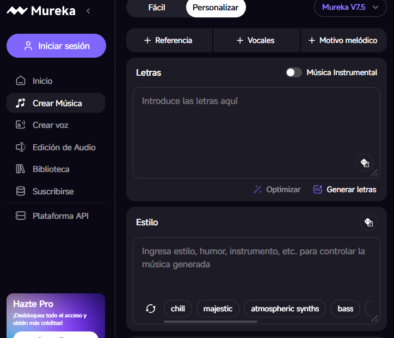394x338 pixels.
Task: Toggle the Música Instrumental switch
Action: click(294, 72)
